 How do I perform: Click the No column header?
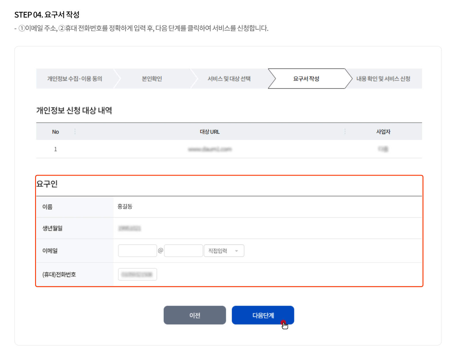click(55, 131)
